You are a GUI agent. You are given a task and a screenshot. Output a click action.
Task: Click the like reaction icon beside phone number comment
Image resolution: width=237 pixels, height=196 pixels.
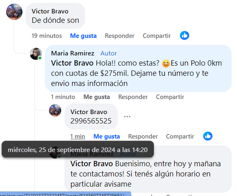(208, 136)
